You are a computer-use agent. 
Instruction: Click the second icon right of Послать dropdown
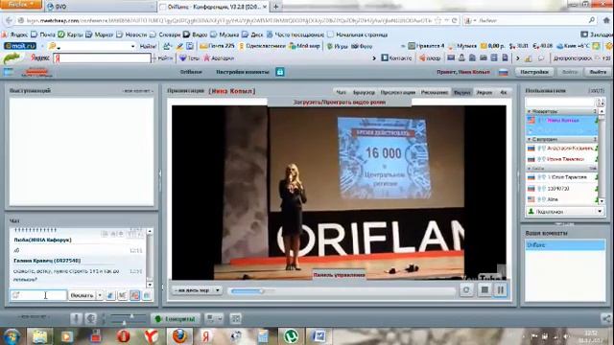(123, 295)
